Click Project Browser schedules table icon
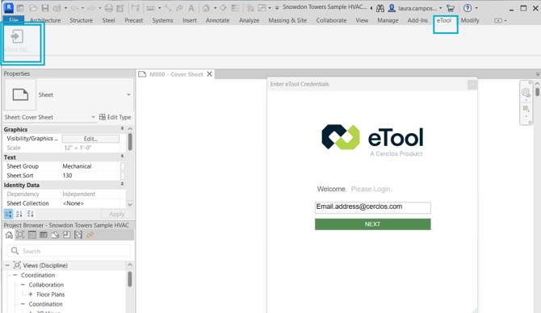 coord(44,235)
